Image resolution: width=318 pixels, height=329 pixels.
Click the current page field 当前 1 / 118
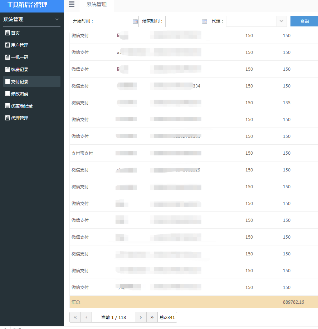(113, 317)
